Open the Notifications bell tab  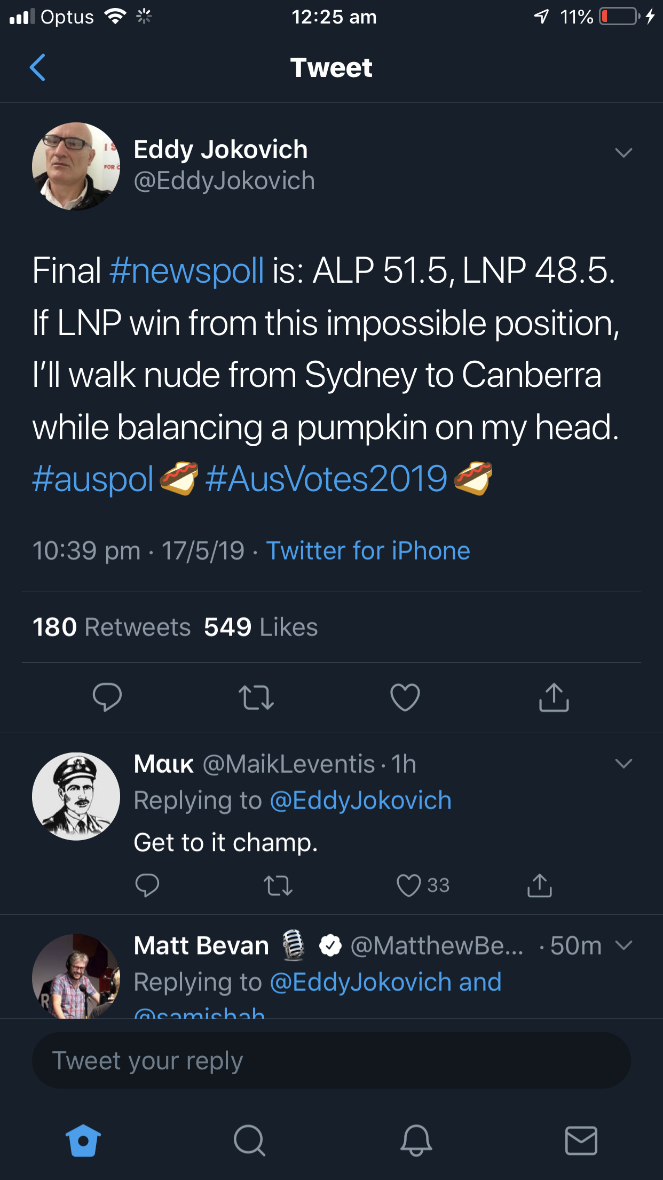pos(416,1140)
